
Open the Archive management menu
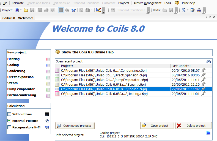(x=147, y=3)
